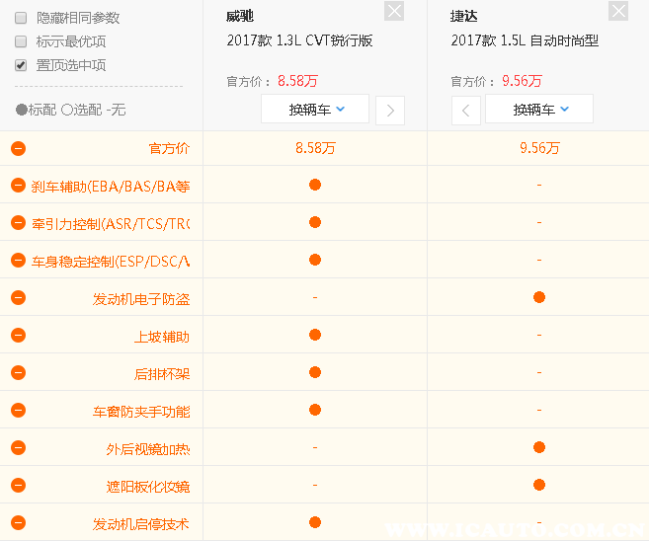Open 换辆车 dropdown for 捷达
Screen dimensions: 649x541
coord(539,110)
